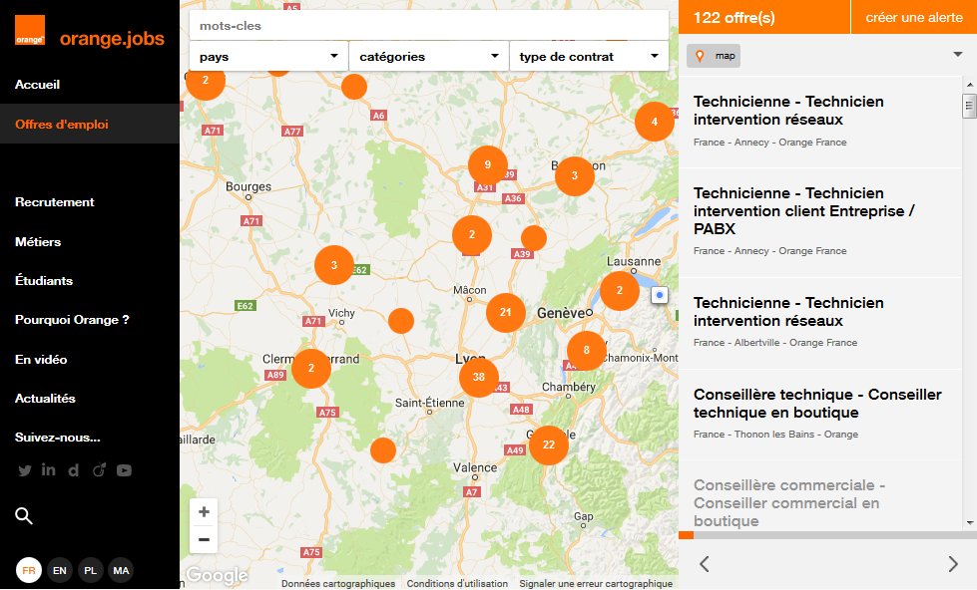
Task: Expand the results panel options arrow
Action: pyautogui.click(x=958, y=55)
